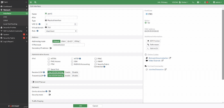This screenshot has width=224, height=108.
Task: Select IPAM addressing mode
Action: [64, 41]
